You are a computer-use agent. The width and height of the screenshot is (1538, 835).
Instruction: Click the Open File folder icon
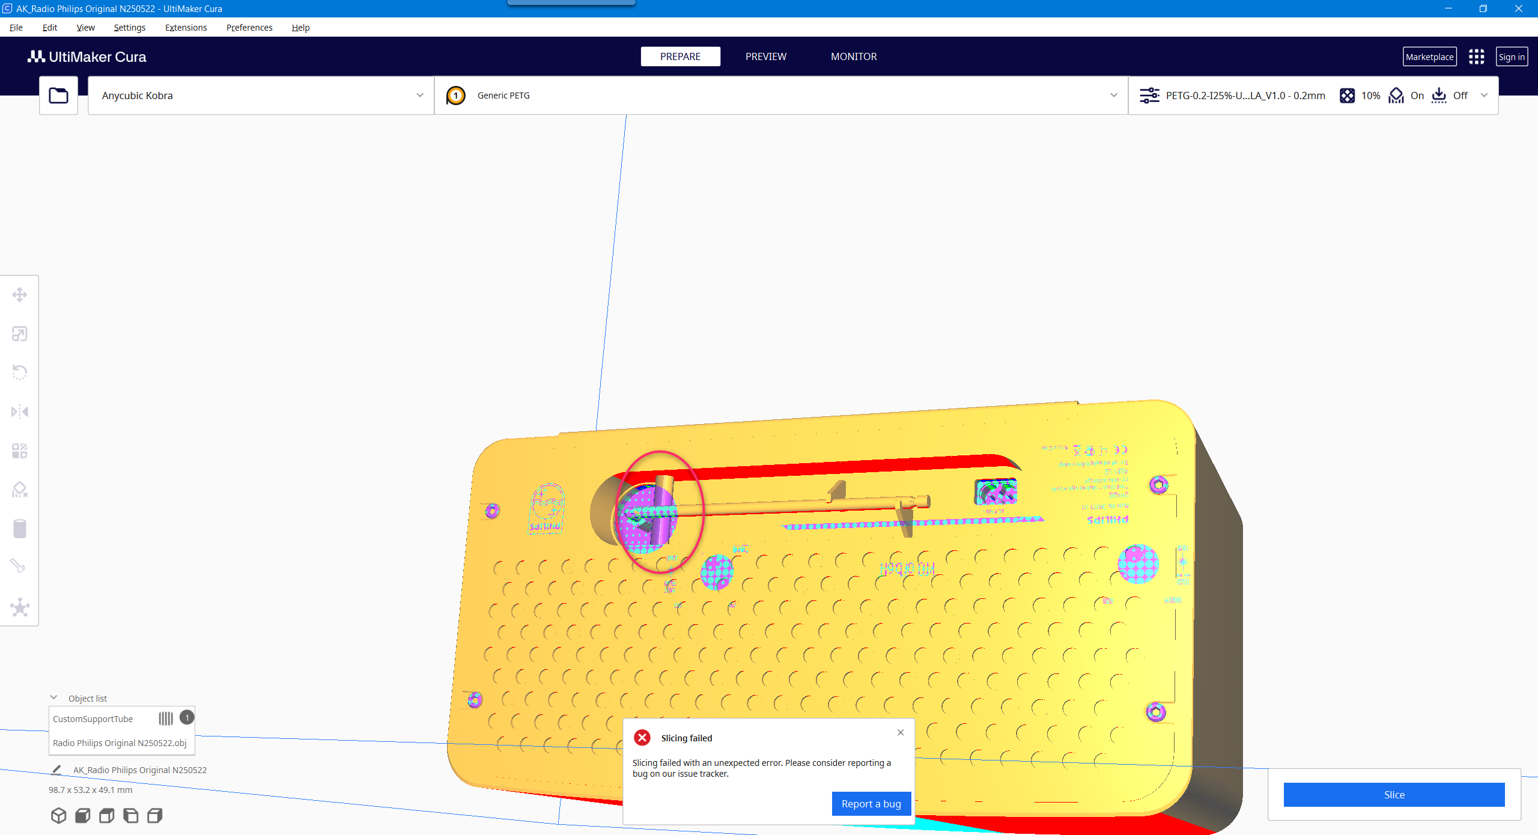point(58,95)
